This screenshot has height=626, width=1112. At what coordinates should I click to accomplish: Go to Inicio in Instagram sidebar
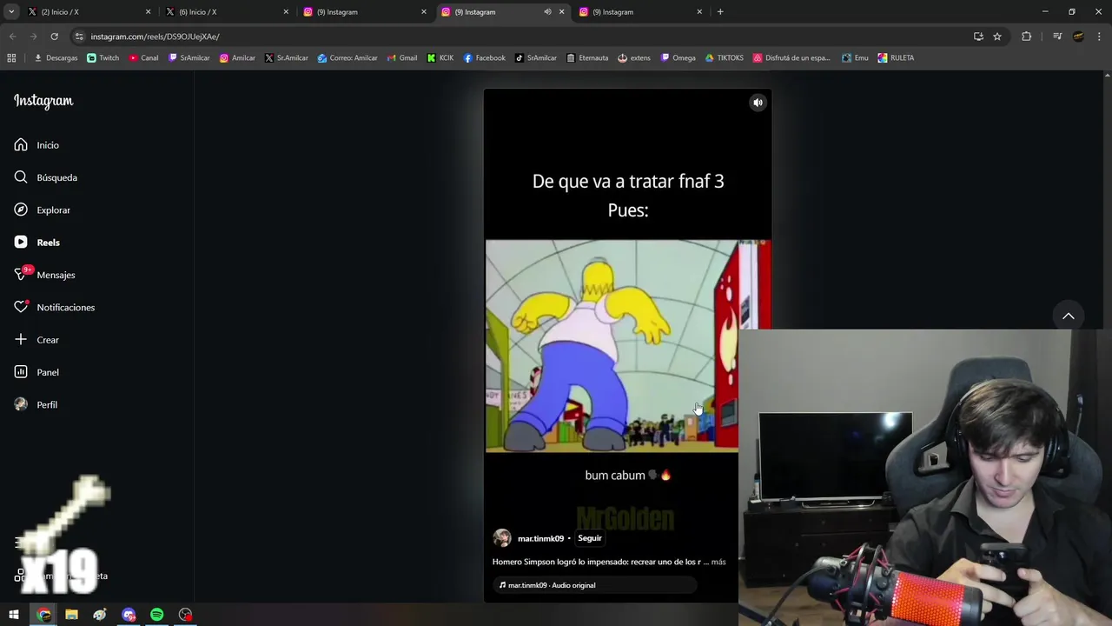[36, 145]
